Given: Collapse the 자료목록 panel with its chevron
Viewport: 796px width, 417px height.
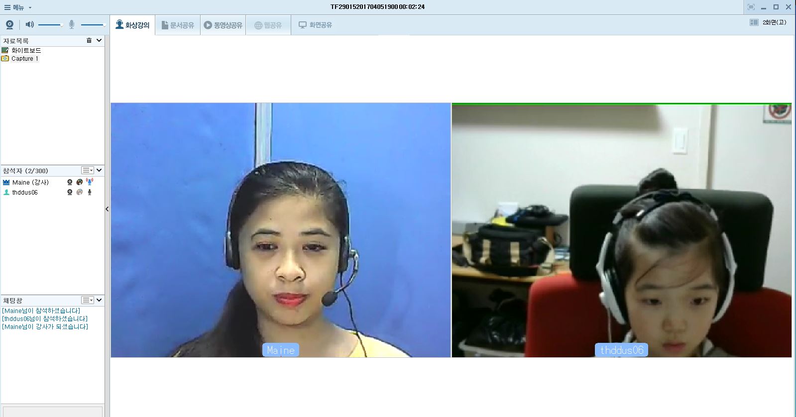Looking at the screenshot, I should click(99, 40).
